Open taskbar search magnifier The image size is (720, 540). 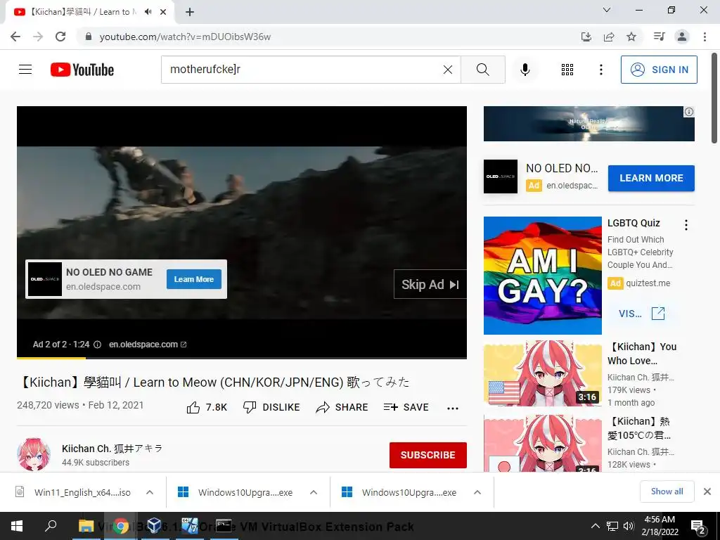click(x=51, y=526)
